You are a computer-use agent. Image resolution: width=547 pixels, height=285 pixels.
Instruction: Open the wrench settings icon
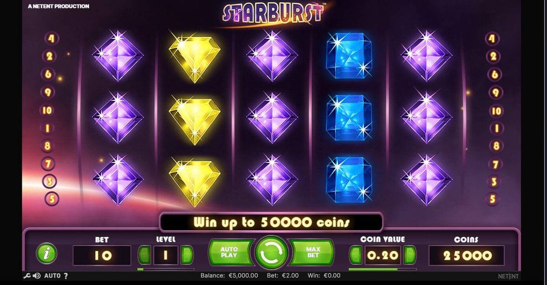[x=26, y=276]
